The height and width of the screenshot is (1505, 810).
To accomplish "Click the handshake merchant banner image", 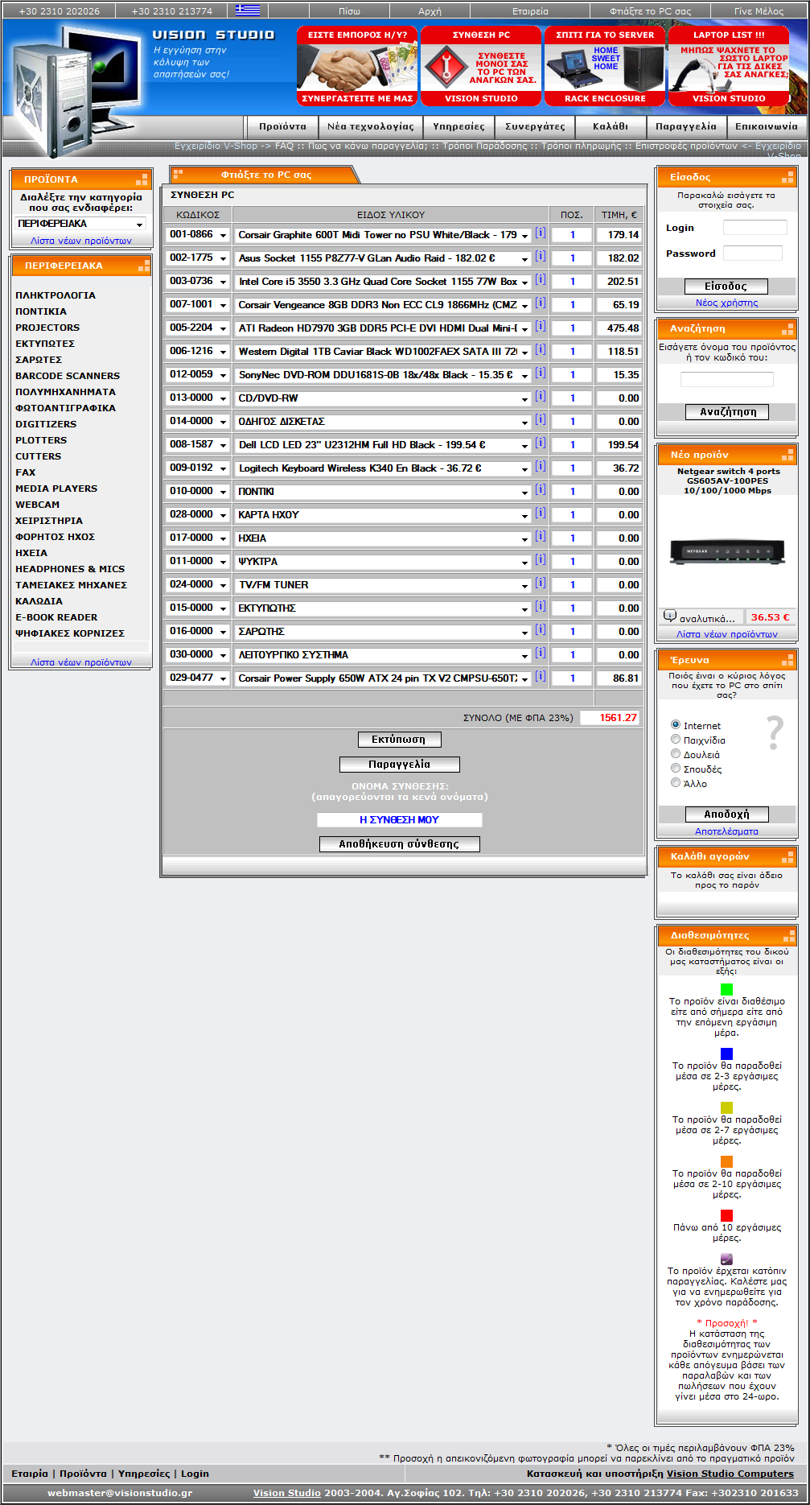I will [x=357, y=68].
